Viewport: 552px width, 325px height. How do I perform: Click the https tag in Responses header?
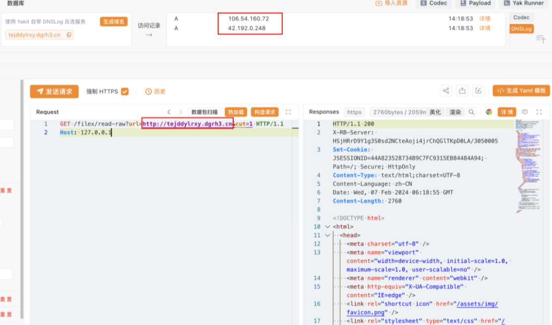click(x=354, y=112)
